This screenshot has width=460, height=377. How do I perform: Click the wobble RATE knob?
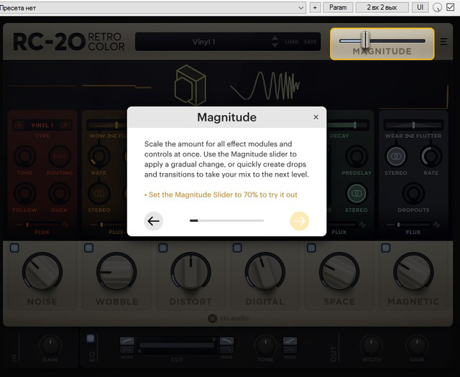coord(99,157)
